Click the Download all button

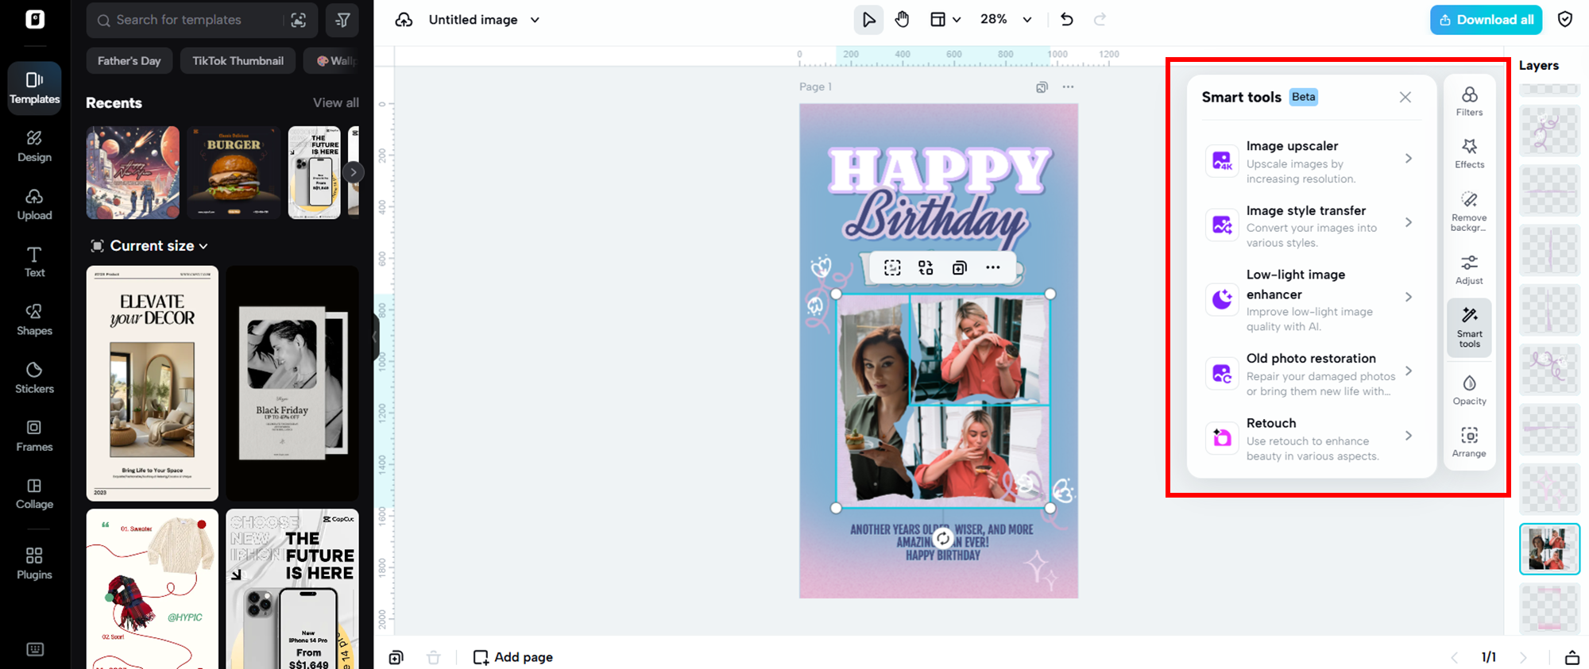(1486, 20)
